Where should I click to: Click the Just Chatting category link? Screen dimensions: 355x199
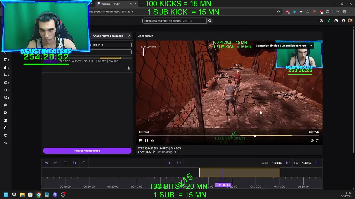point(164,152)
